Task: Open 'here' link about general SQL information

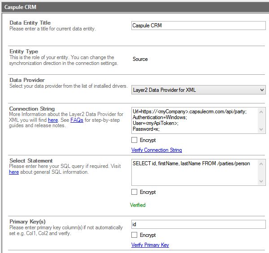Action: 14,172
